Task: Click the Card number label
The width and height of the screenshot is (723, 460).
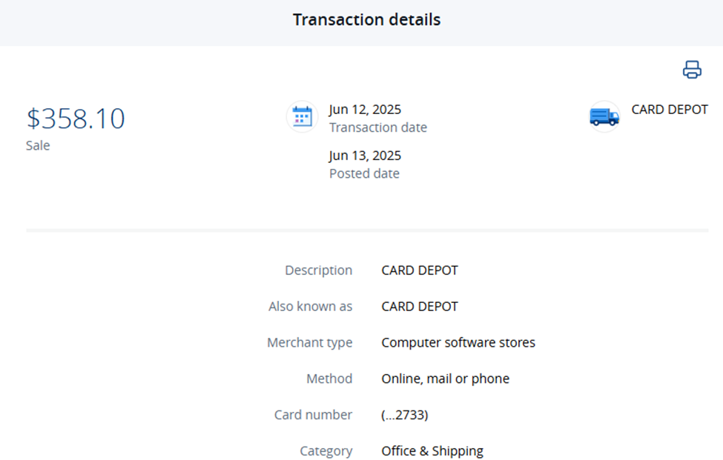Action: point(313,415)
